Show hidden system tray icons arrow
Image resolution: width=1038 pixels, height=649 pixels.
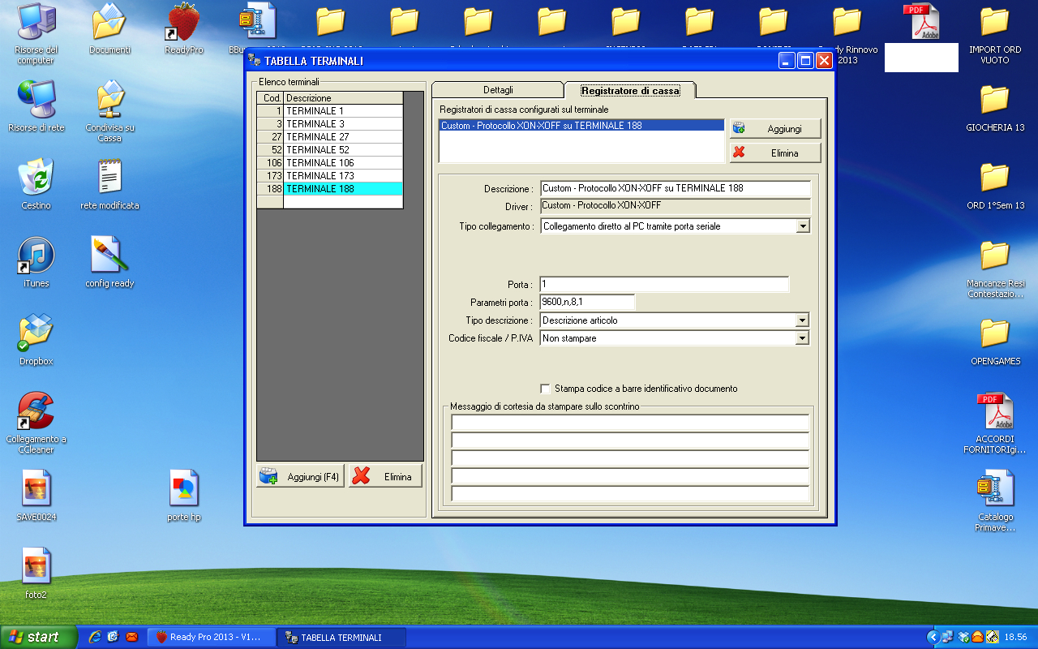(x=933, y=637)
